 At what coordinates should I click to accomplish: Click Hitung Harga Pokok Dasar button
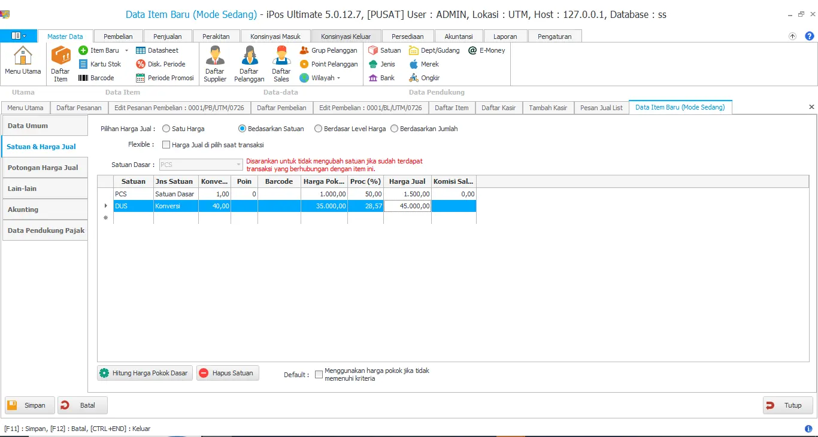coord(145,373)
